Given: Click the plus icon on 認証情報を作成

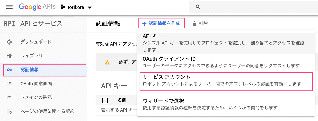Looking at the screenshot, I should (x=144, y=24).
